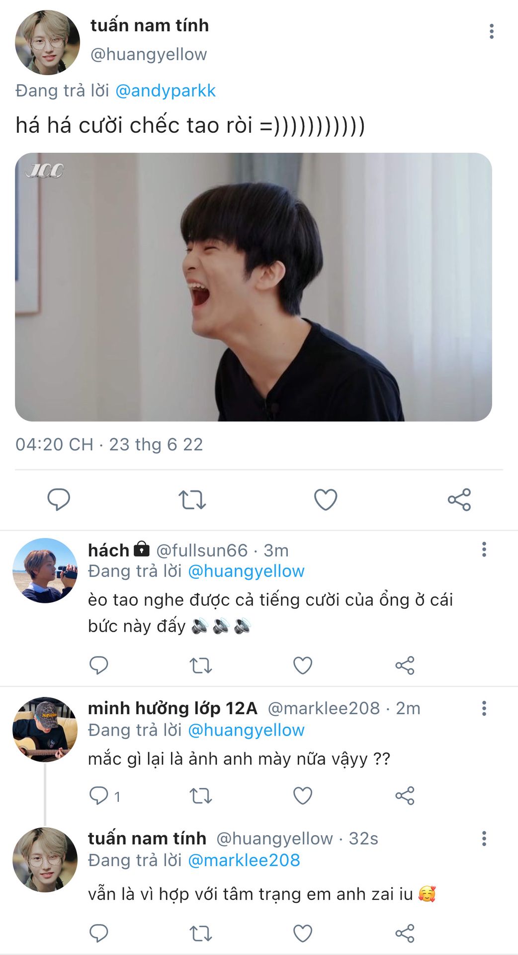Share the last reply by tuấn nam tính

coord(405,934)
